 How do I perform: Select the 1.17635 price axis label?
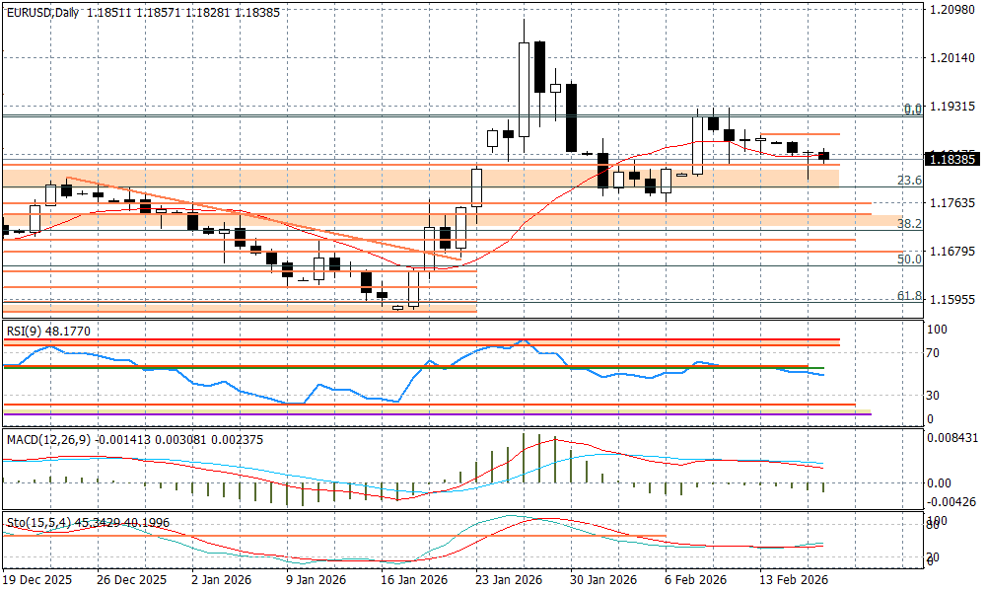(951, 203)
